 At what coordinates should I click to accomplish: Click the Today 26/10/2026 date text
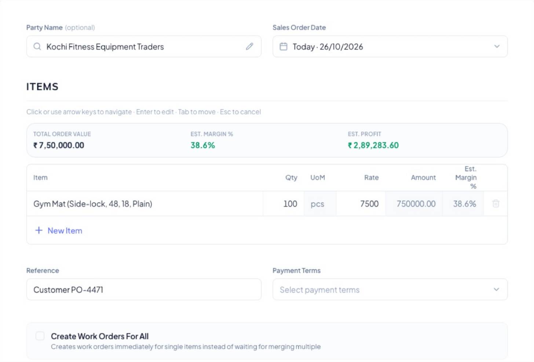coord(328,47)
